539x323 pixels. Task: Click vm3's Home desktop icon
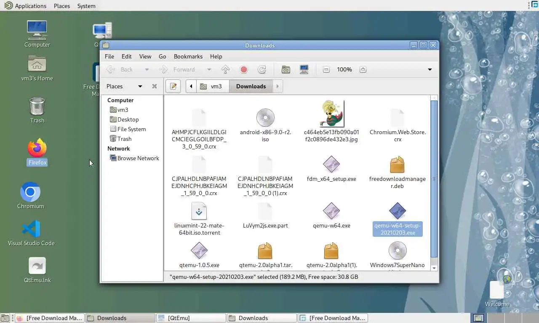click(37, 68)
